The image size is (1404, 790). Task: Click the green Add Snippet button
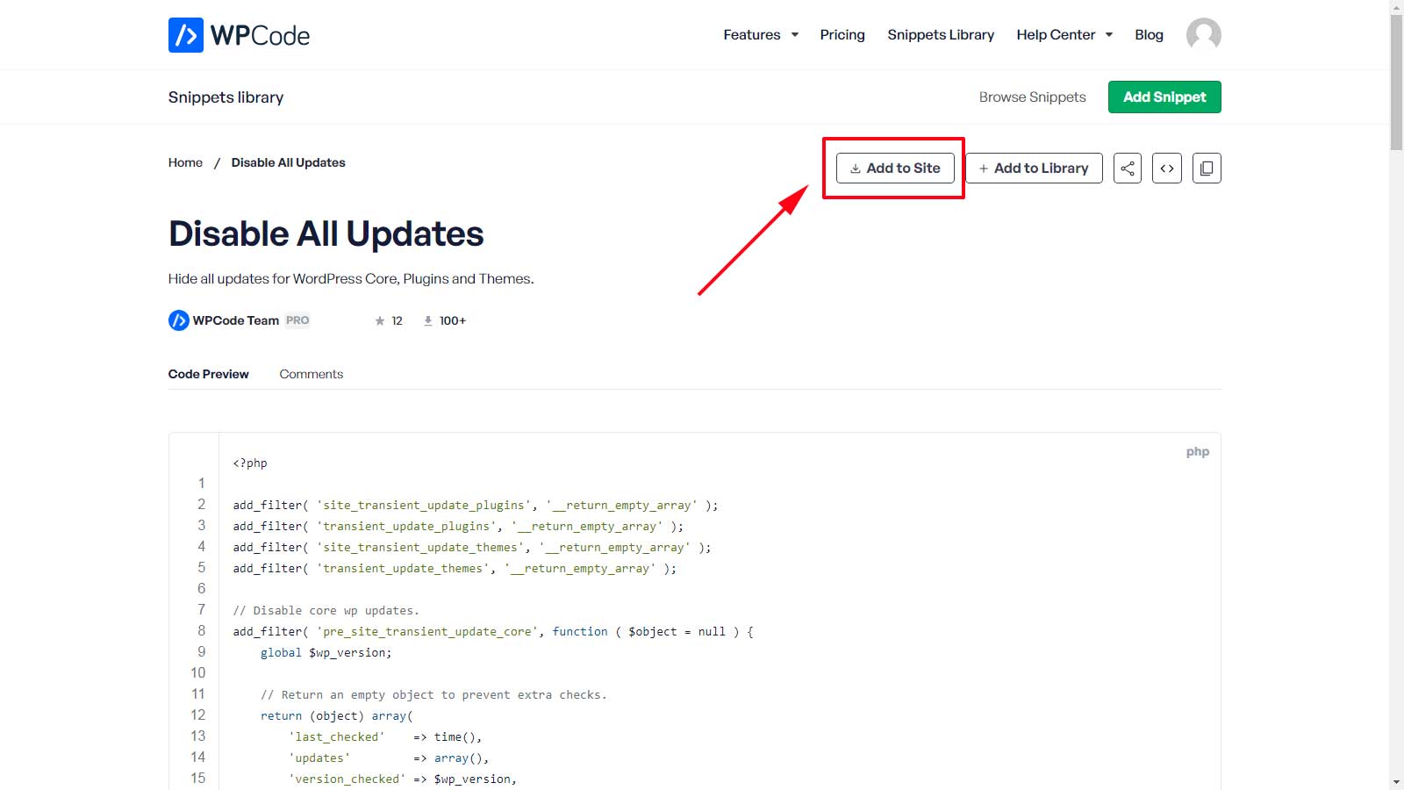click(x=1164, y=97)
